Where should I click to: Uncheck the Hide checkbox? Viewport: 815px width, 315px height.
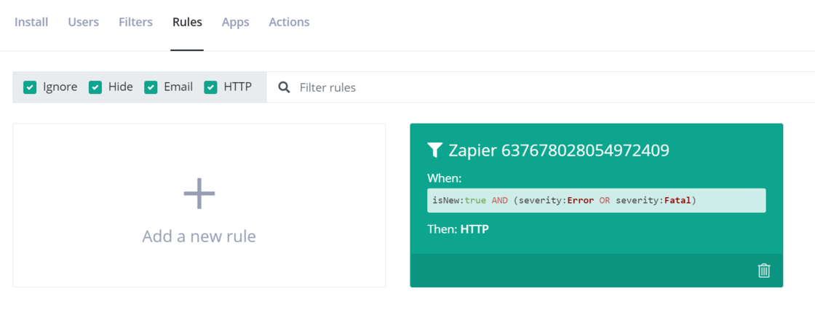tap(95, 87)
